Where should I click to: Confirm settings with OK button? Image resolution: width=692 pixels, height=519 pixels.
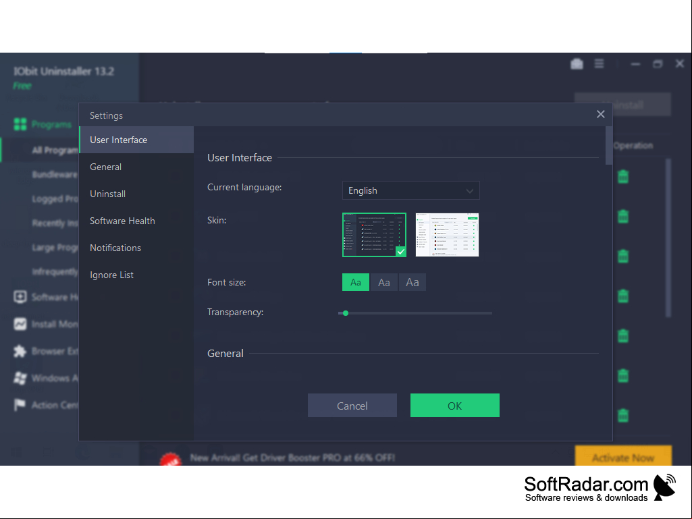[455, 406]
